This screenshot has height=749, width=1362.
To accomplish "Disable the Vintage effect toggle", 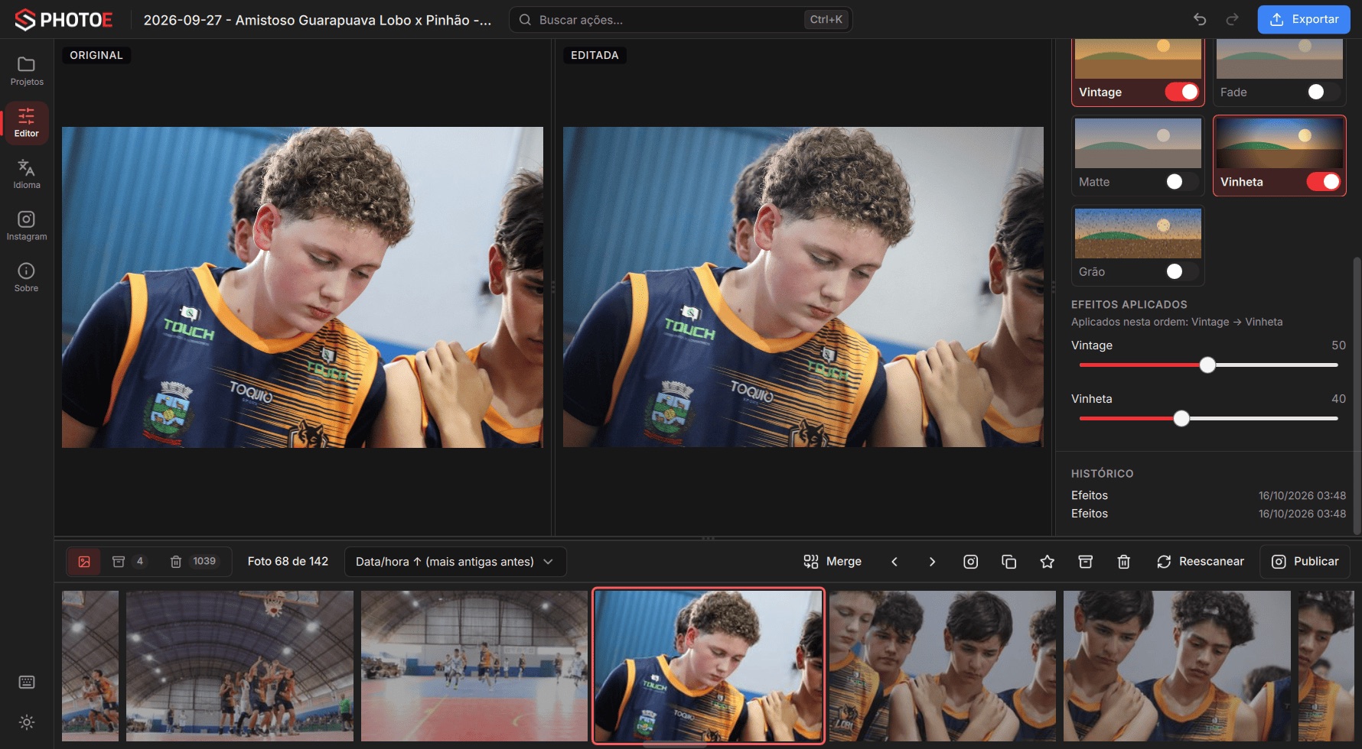I will coord(1181,92).
